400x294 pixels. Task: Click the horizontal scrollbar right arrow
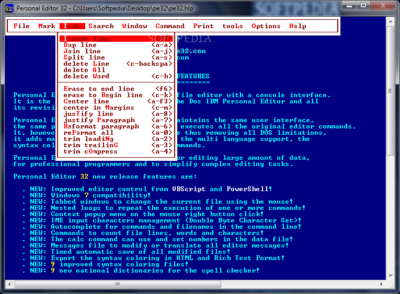point(381,284)
